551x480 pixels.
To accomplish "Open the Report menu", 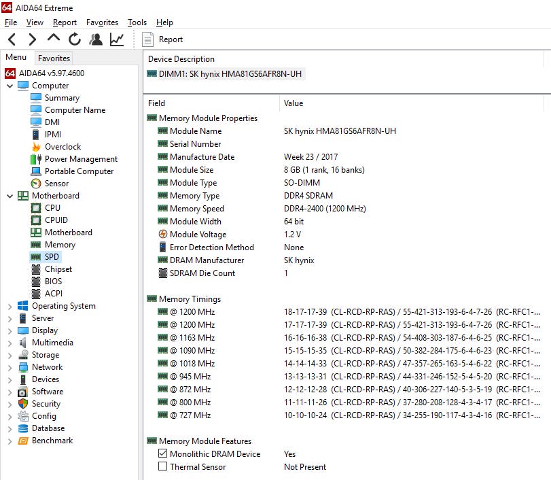I will pos(65,22).
